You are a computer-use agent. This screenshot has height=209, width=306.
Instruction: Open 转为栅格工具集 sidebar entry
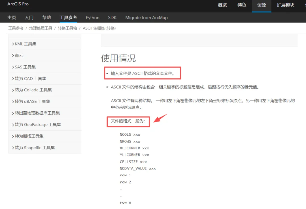(29, 136)
